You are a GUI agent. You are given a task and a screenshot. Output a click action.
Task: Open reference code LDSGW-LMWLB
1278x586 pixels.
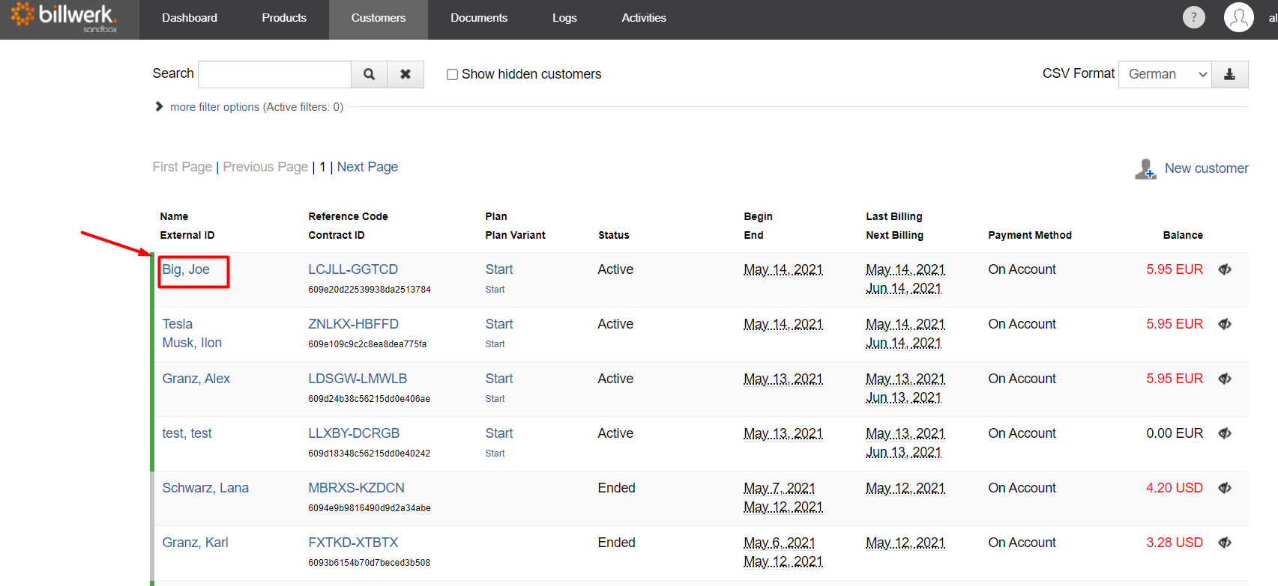click(358, 379)
